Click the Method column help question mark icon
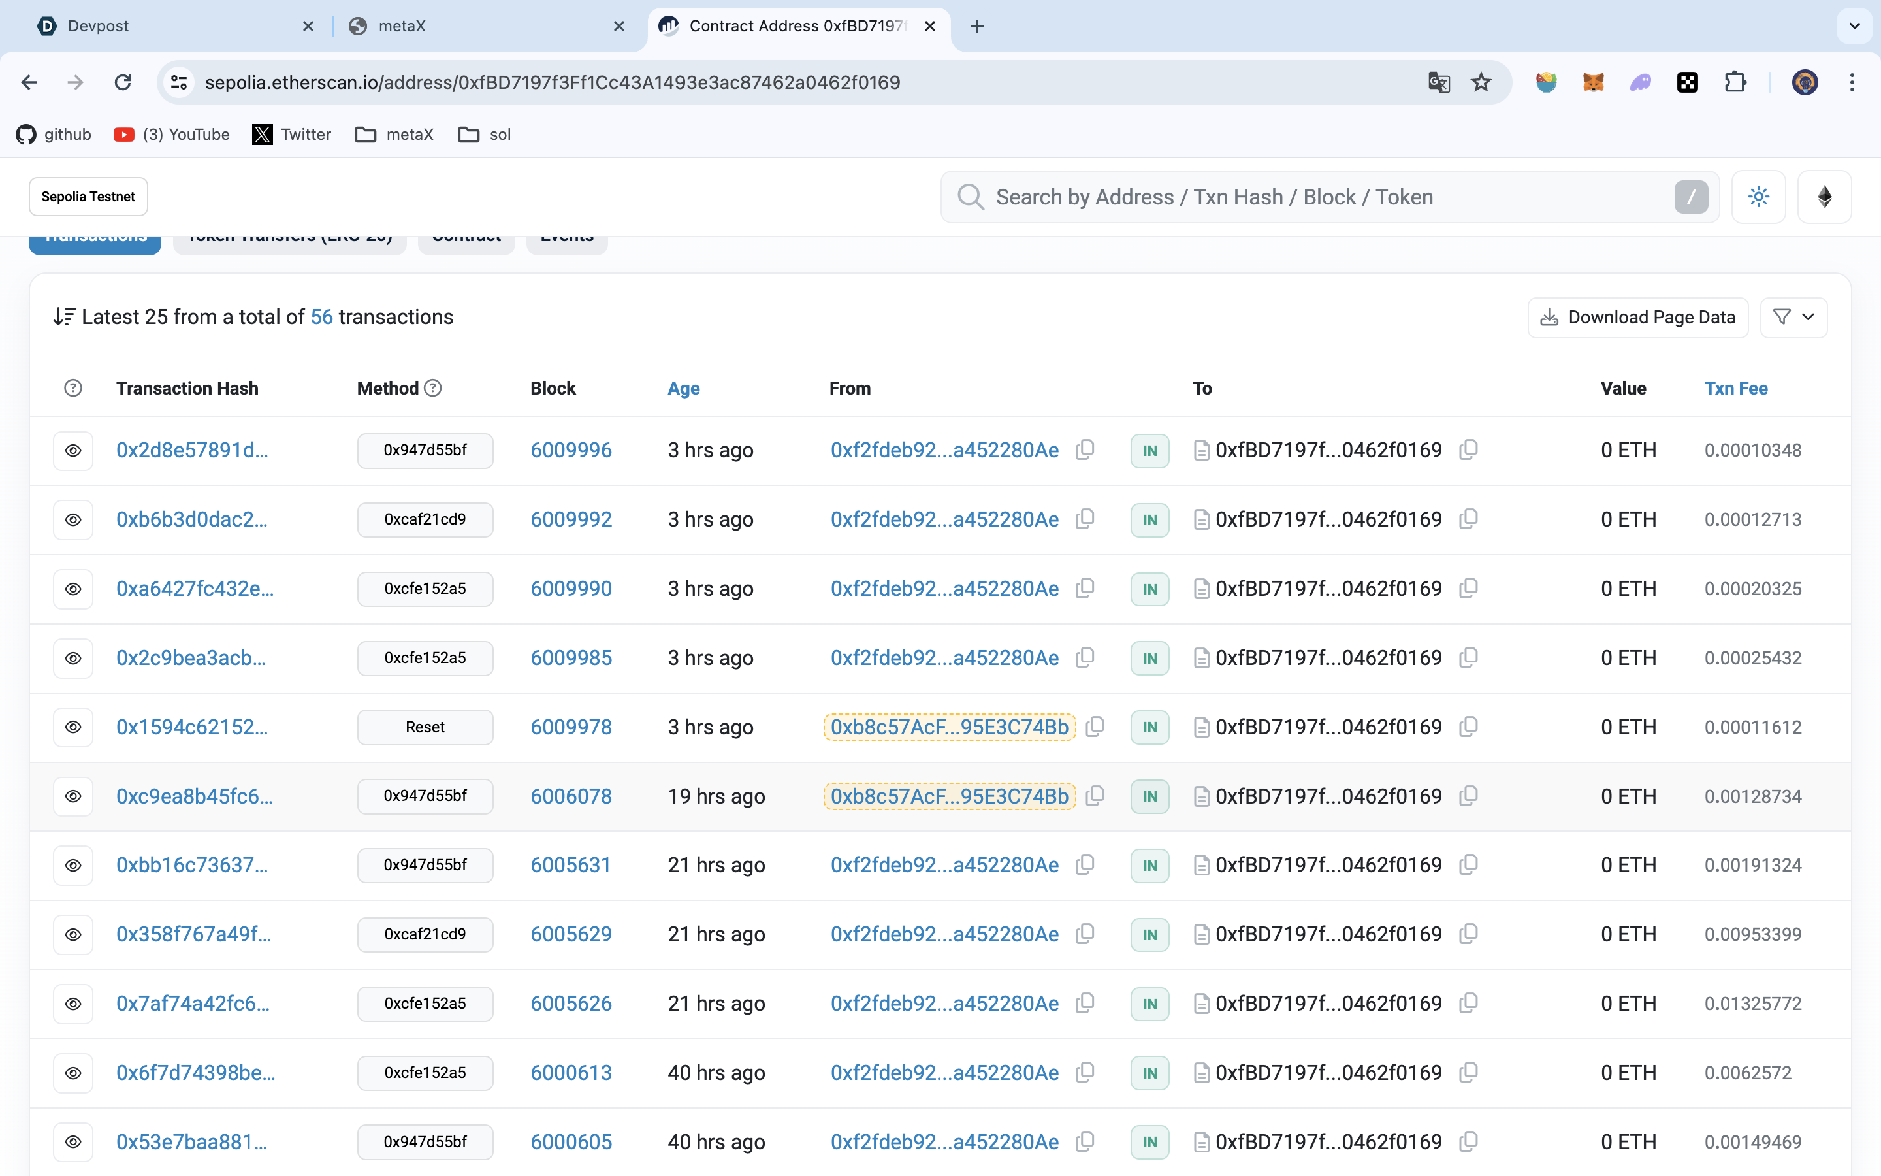 pyautogui.click(x=434, y=388)
